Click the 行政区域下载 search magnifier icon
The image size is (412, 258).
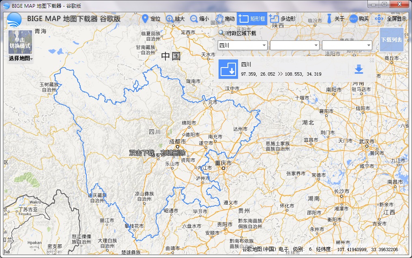221,33
